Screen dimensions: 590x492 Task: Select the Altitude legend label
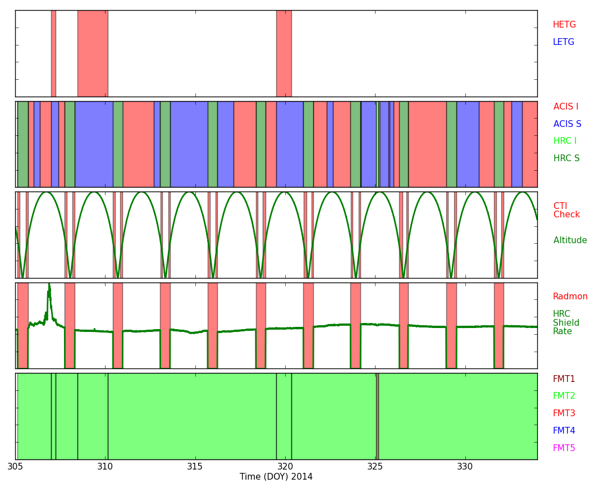[x=570, y=241]
